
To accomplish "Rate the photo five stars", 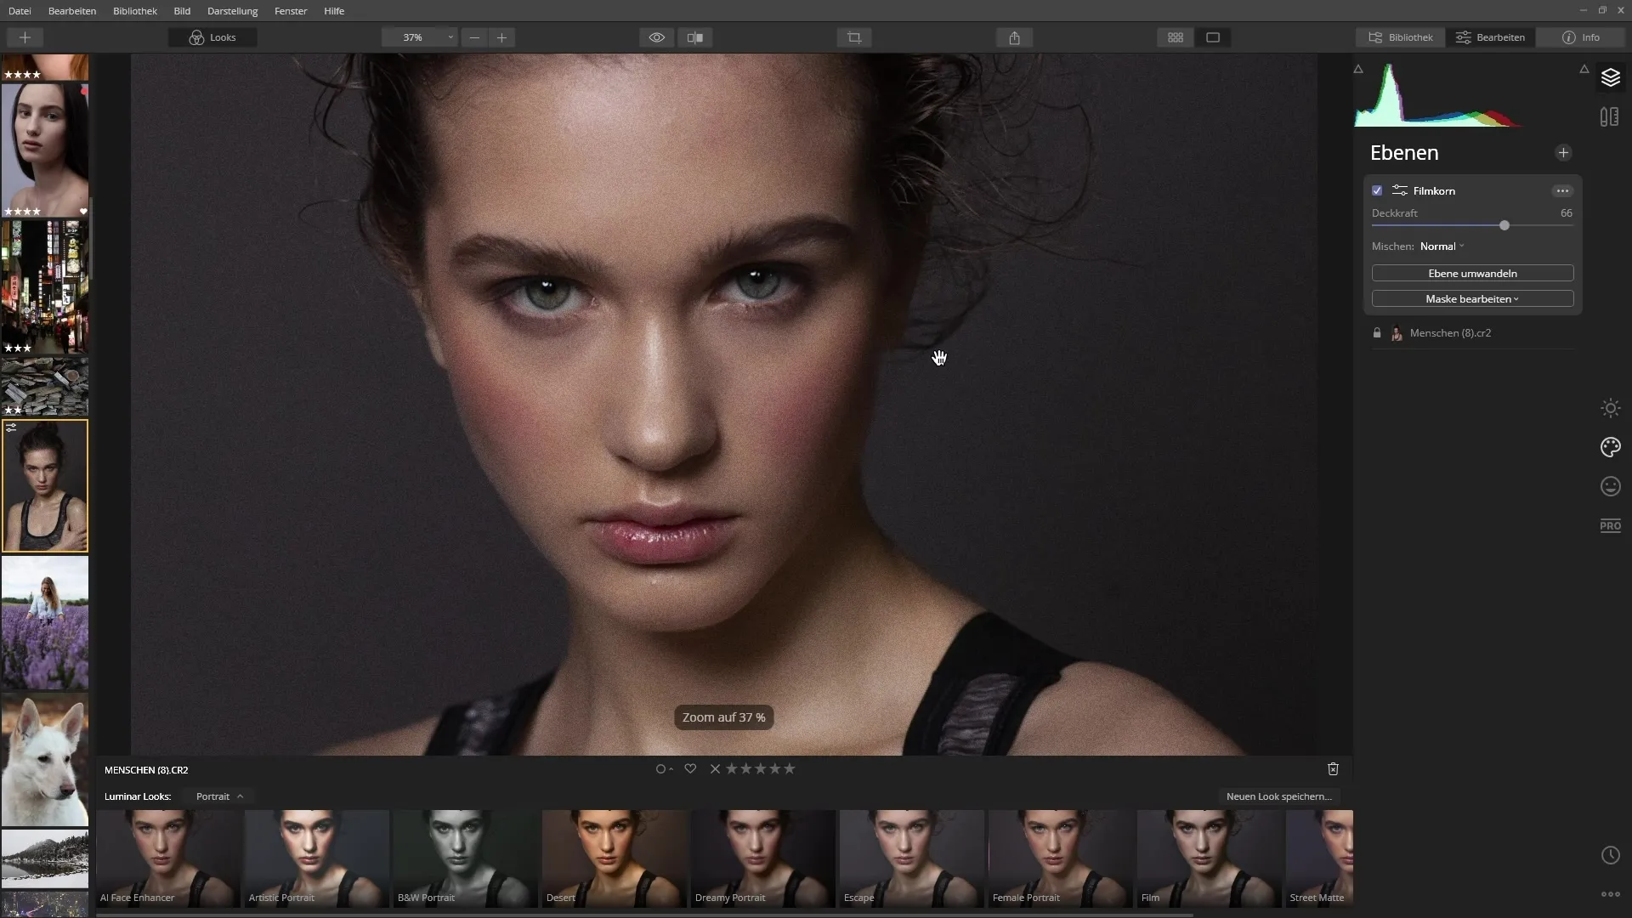I will click(790, 769).
